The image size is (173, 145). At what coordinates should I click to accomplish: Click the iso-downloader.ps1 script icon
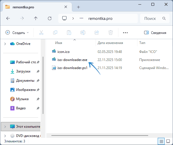(54, 68)
